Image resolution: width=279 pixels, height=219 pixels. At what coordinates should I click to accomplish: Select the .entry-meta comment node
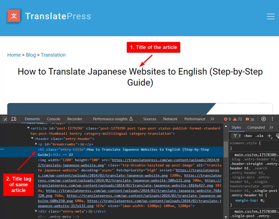pos(58,217)
